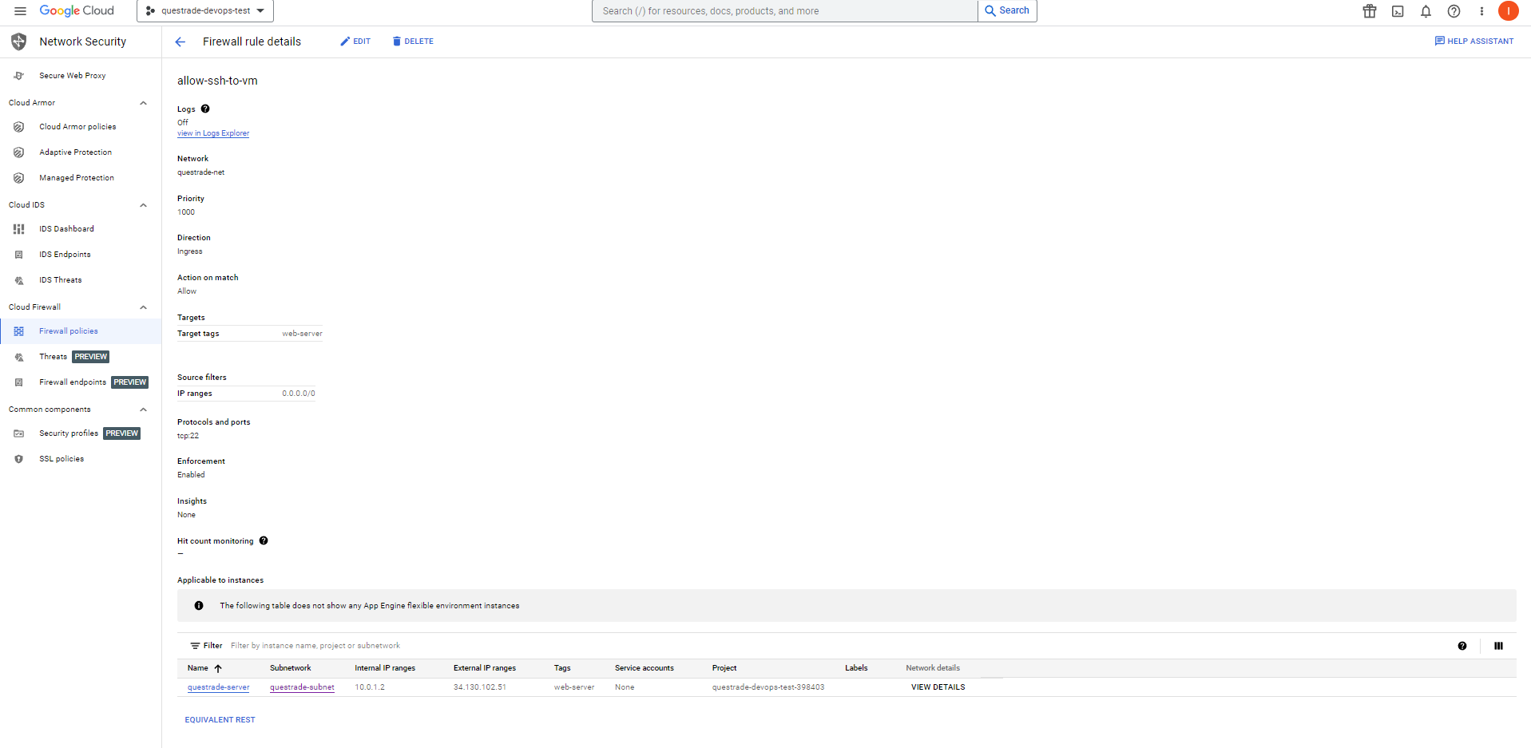The height and width of the screenshot is (748, 1531).
Task: Click the EDIT button for the firewall rule
Action: coord(355,41)
